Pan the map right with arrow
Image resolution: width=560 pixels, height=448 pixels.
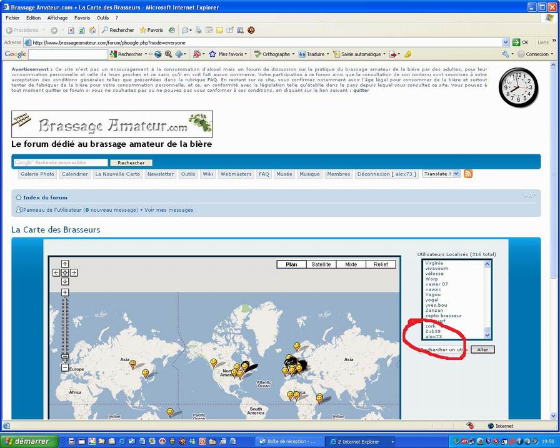coord(74,272)
